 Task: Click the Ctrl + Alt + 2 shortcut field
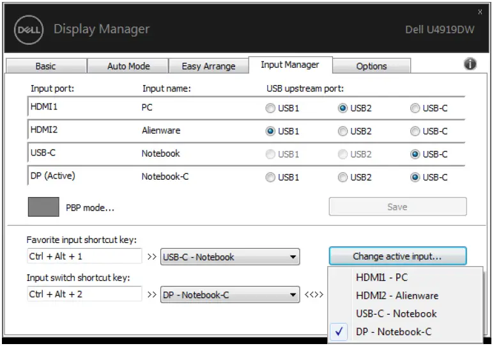coord(84,294)
